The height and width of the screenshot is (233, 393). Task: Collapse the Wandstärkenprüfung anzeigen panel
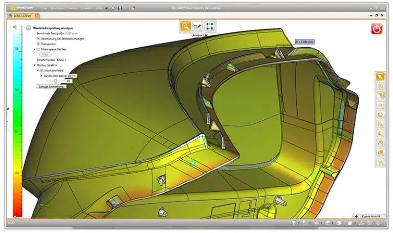28,29
